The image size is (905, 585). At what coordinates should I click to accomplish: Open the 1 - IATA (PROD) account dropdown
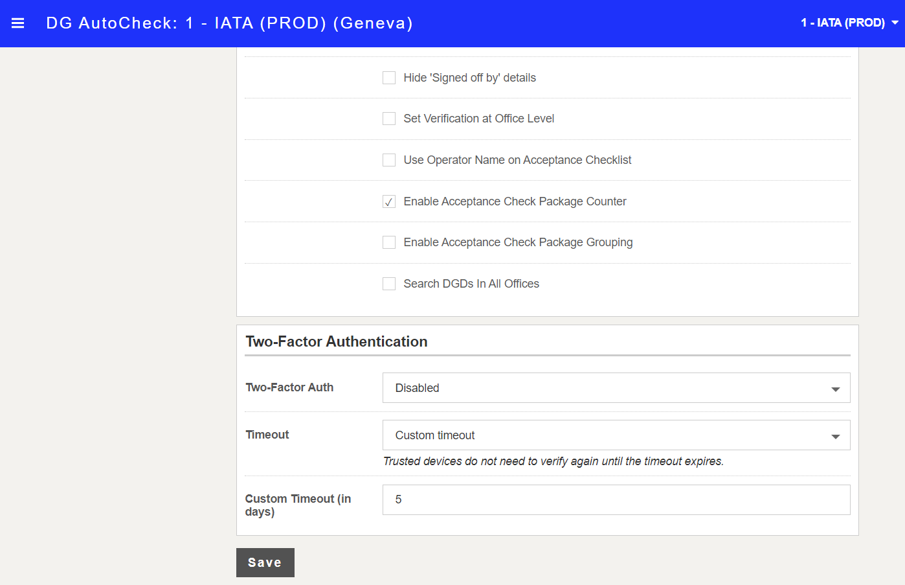point(849,23)
